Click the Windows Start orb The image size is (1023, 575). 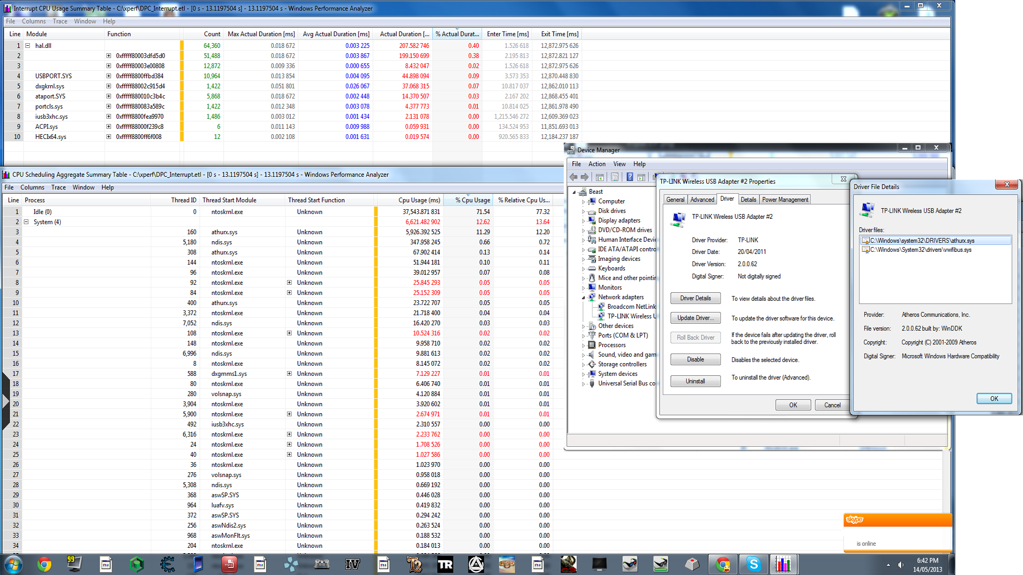13,564
